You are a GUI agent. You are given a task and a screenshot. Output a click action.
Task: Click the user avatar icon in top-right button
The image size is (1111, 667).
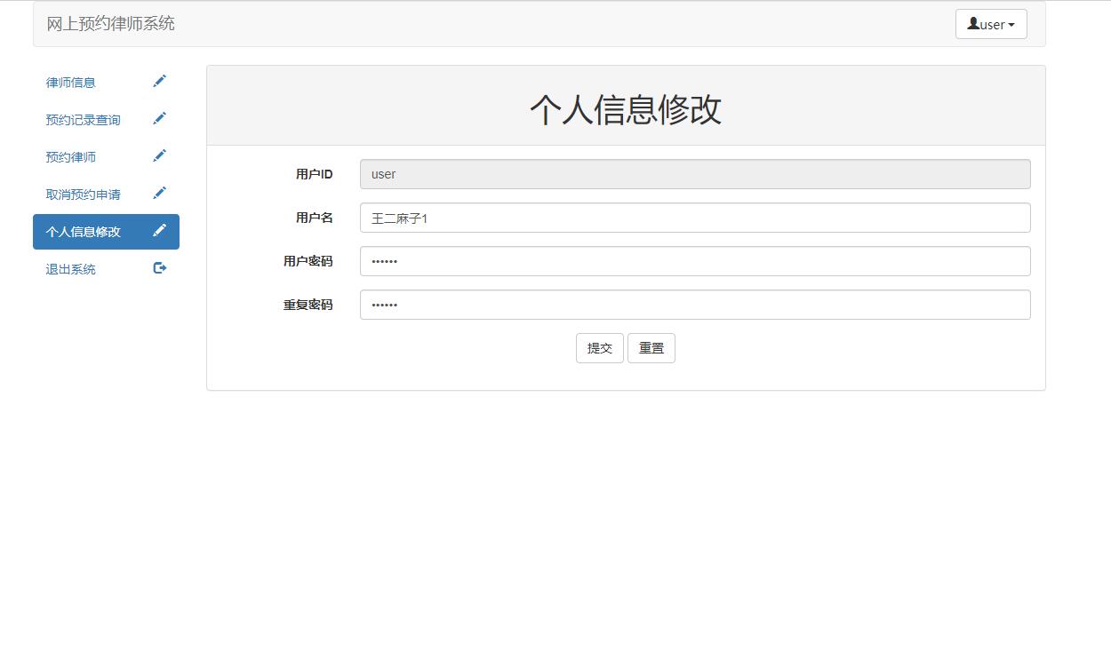point(974,24)
